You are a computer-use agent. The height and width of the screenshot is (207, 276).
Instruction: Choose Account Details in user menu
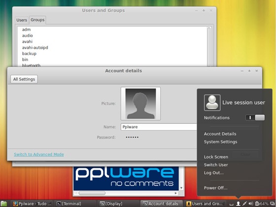coord(220,134)
